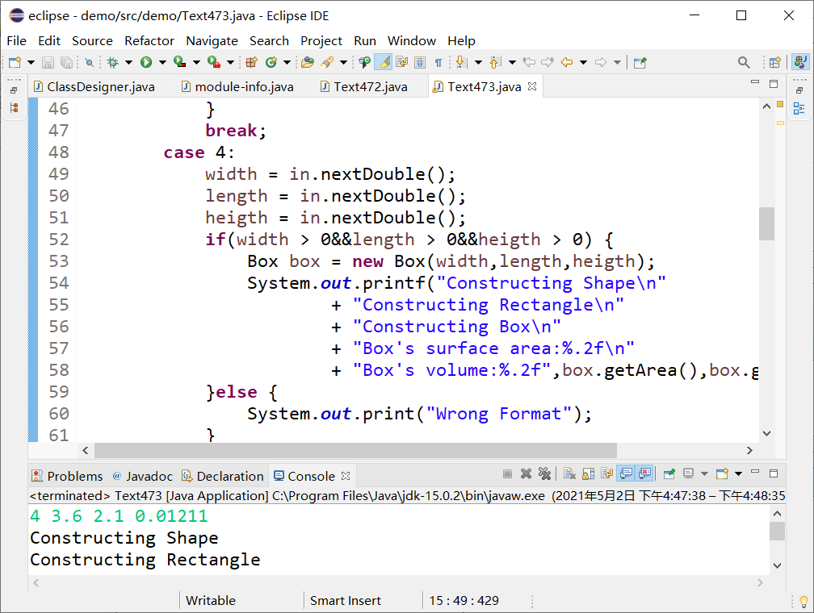Viewport: 814px width, 613px height.
Task: Click the toolbar magnifier search icon
Action: 744,63
